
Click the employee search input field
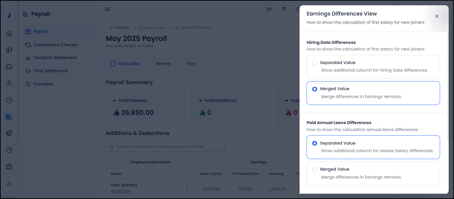click(165, 147)
